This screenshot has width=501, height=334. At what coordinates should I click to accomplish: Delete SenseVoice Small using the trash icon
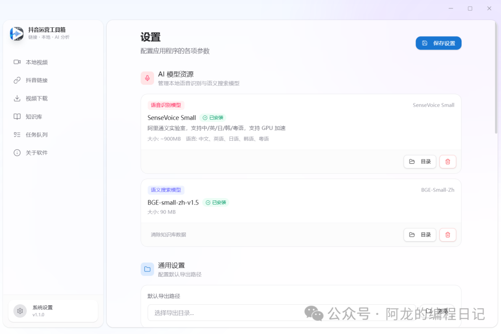(447, 161)
